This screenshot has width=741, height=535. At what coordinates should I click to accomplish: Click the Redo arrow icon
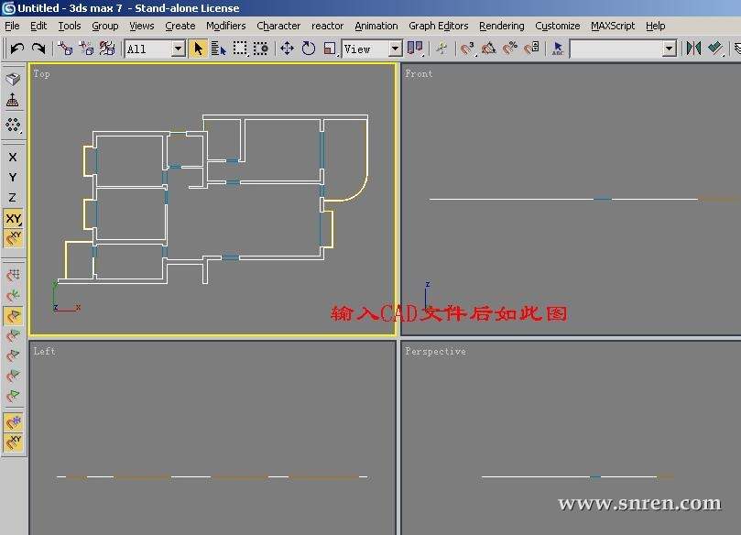coord(38,49)
